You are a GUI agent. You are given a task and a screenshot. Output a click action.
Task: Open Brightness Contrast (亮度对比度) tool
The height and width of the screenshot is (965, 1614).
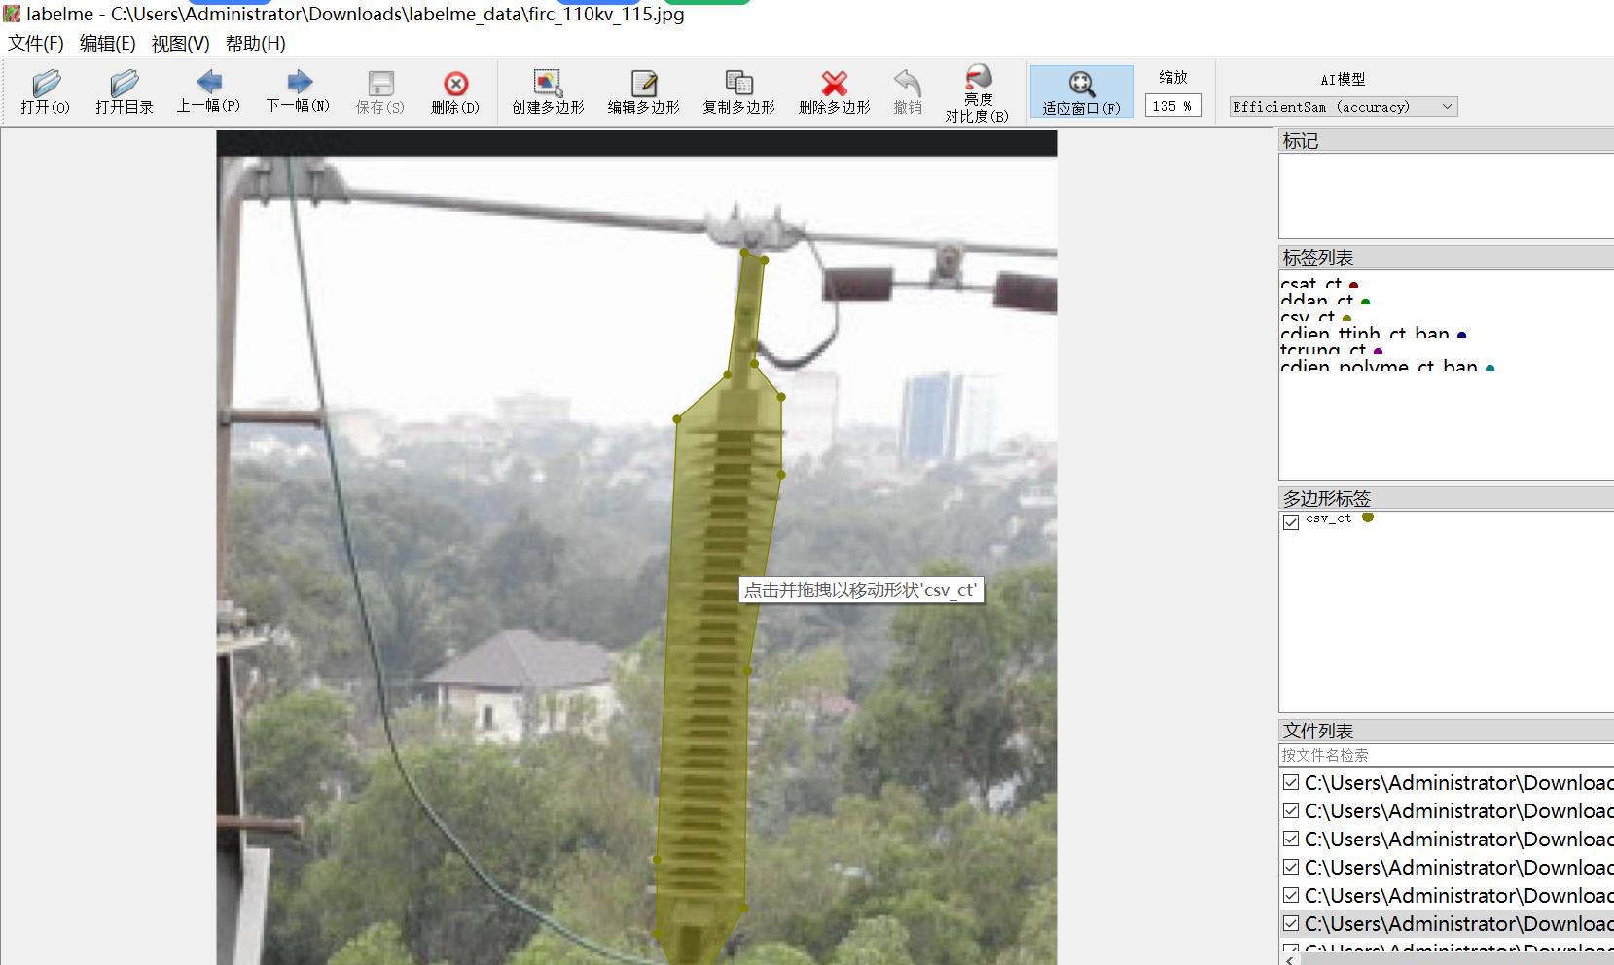coord(977,91)
